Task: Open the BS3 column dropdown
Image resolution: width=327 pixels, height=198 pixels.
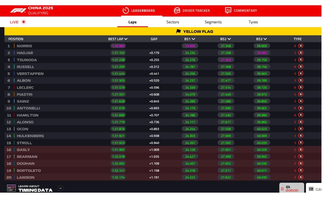Action: coord(265,39)
